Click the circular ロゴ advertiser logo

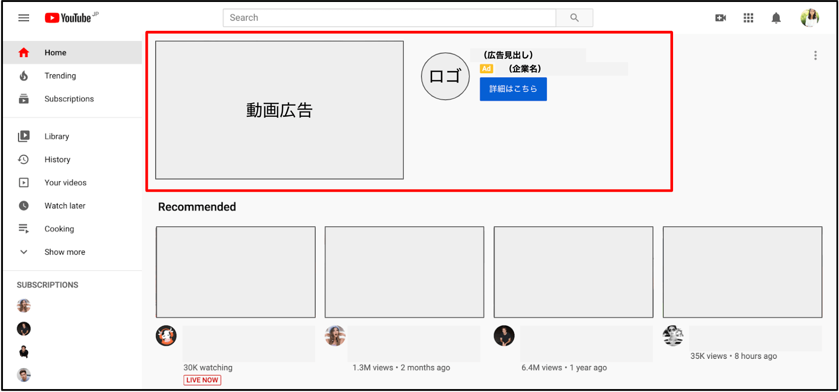[445, 76]
